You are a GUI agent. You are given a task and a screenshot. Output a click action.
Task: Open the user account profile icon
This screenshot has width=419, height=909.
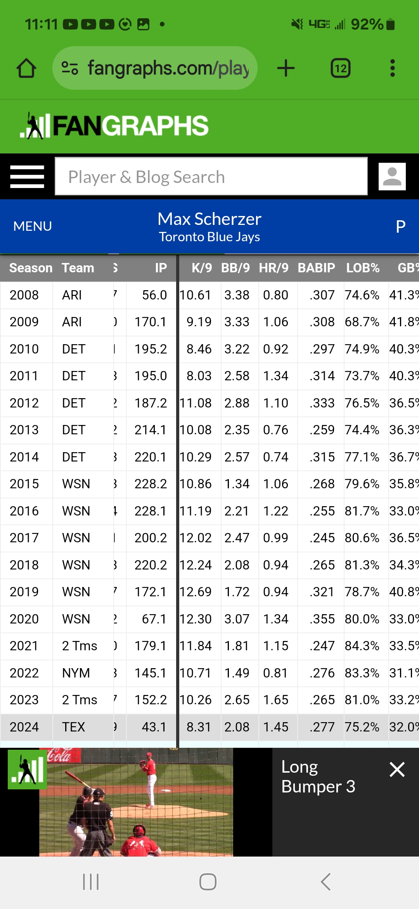392,177
